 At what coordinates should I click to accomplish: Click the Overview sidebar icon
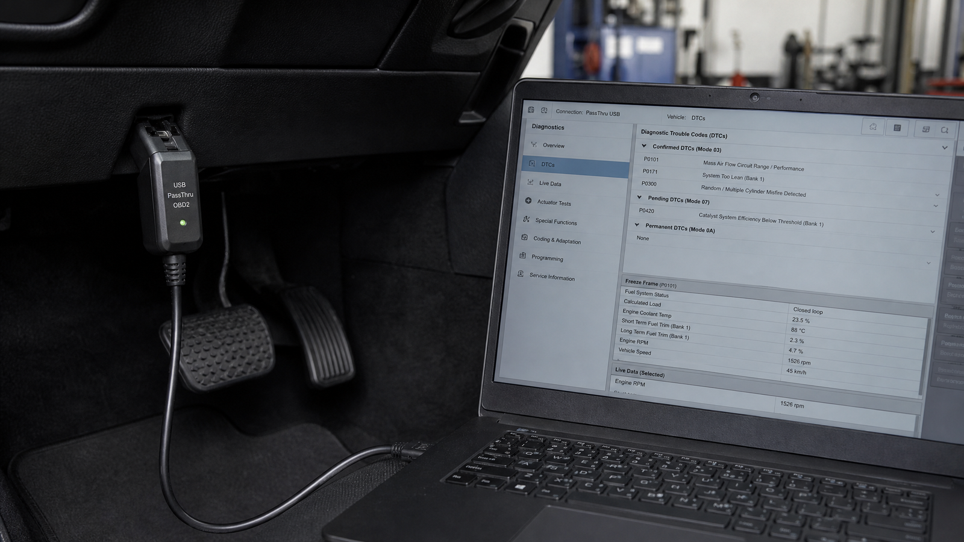pos(534,144)
